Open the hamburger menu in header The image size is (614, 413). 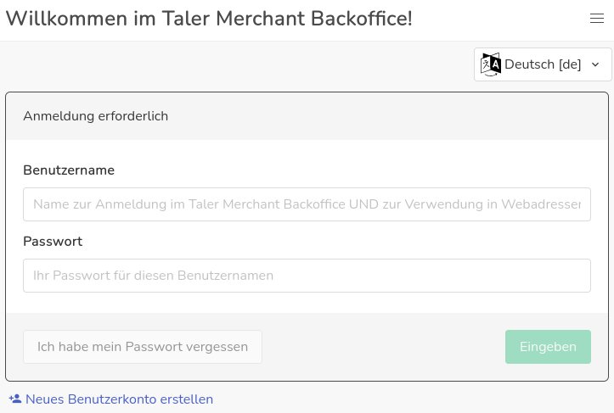[x=596, y=19]
